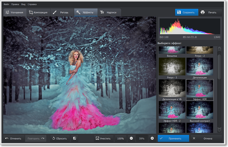The height and width of the screenshot is (147, 228).
Task: Open the Правка menu
Action: [x=15, y=4]
